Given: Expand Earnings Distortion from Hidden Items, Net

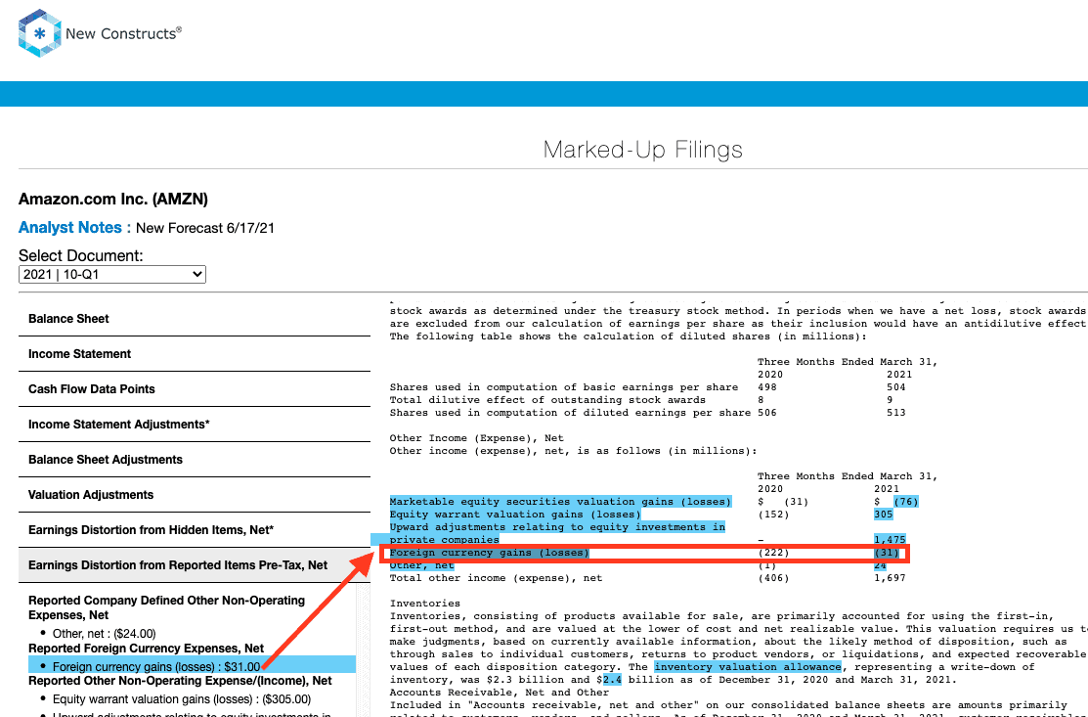Looking at the screenshot, I should click(195, 530).
